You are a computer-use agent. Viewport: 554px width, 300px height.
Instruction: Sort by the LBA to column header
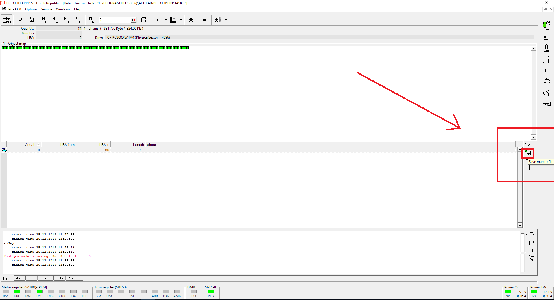pyautogui.click(x=93, y=145)
